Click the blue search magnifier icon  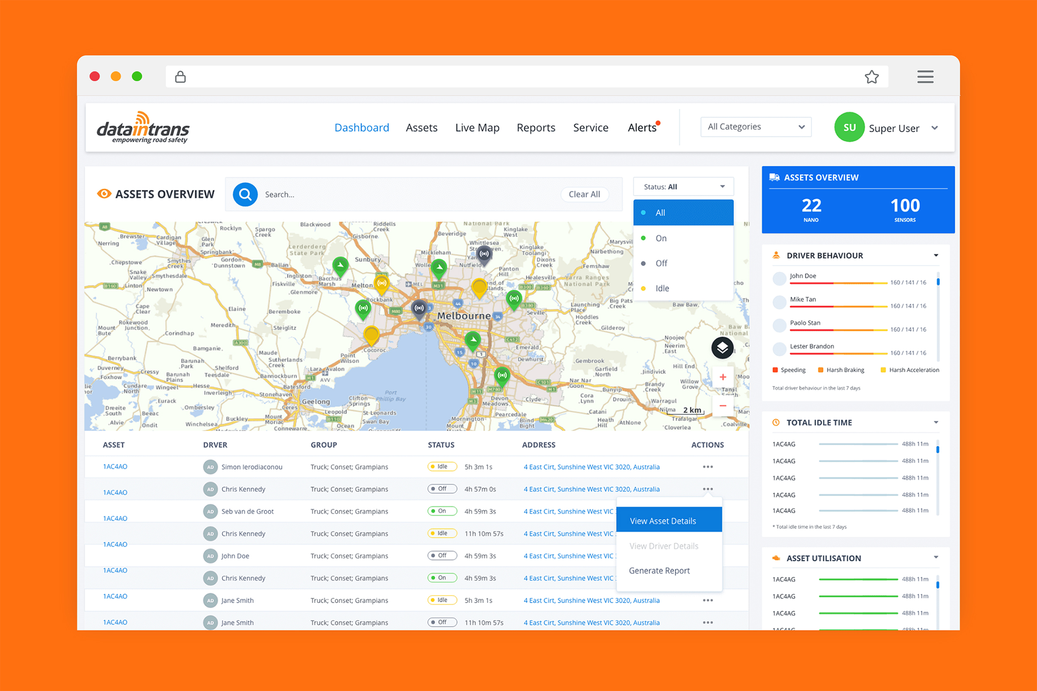click(x=245, y=194)
